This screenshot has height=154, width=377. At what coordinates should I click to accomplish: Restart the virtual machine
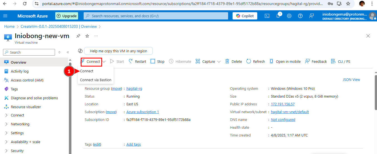pyautogui.click(x=137, y=61)
